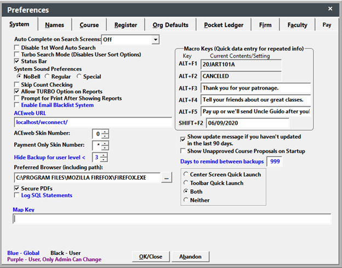Enable Log SQL Statements checkbox
This screenshot has height=268, width=342.
(16, 195)
